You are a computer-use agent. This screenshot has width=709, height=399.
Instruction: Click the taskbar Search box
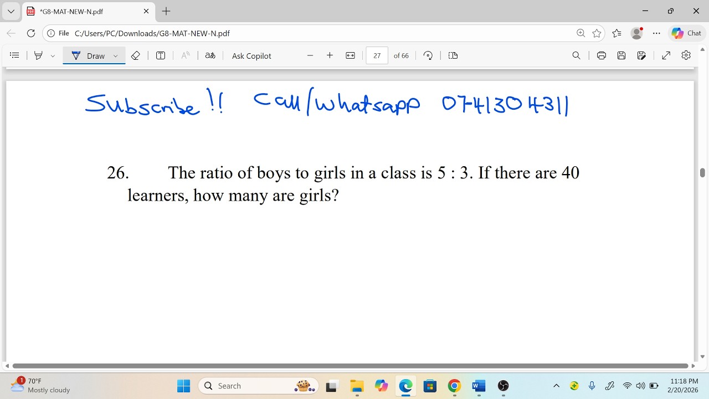pos(259,386)
